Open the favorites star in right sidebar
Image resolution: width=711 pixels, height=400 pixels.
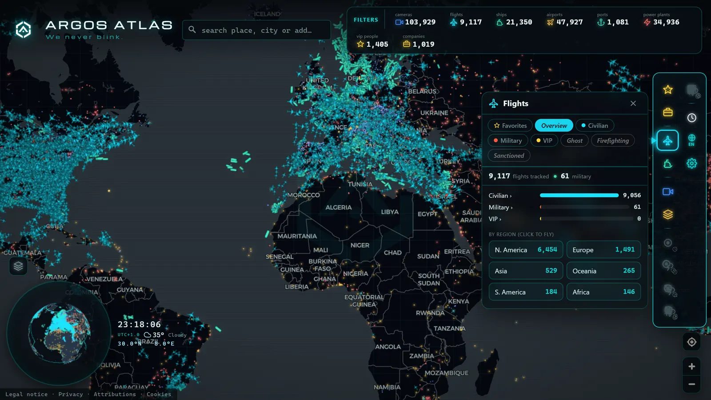[x=667, y=90]
